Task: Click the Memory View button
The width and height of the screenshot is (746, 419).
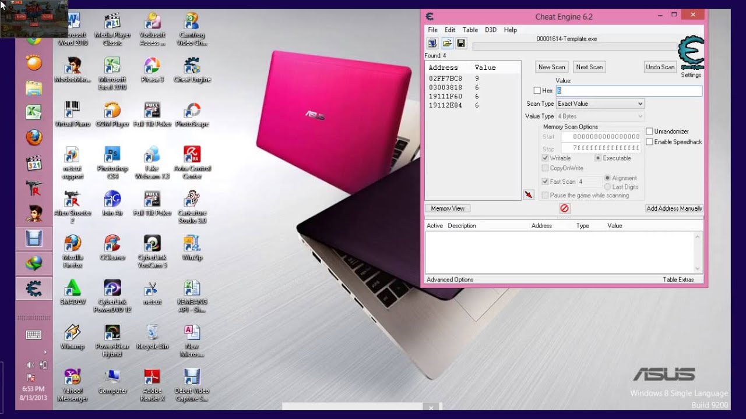Action: click(448, 208)
